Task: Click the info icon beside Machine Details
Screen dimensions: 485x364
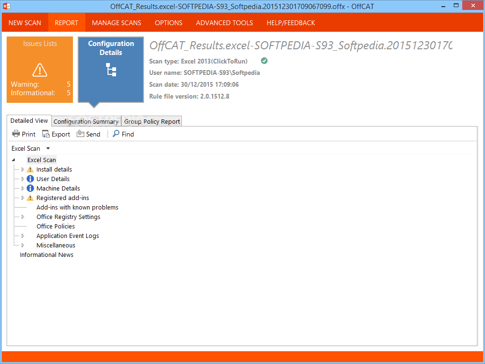Action: [x=30, y=188]
